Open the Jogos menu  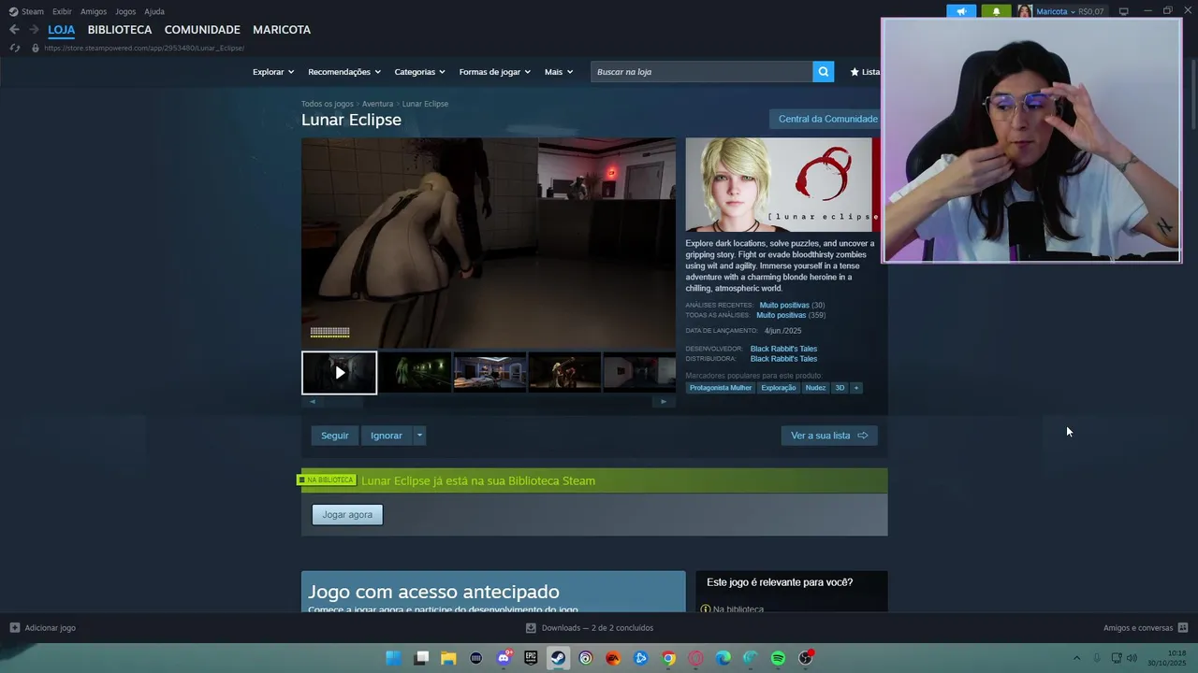click(125, 11)
